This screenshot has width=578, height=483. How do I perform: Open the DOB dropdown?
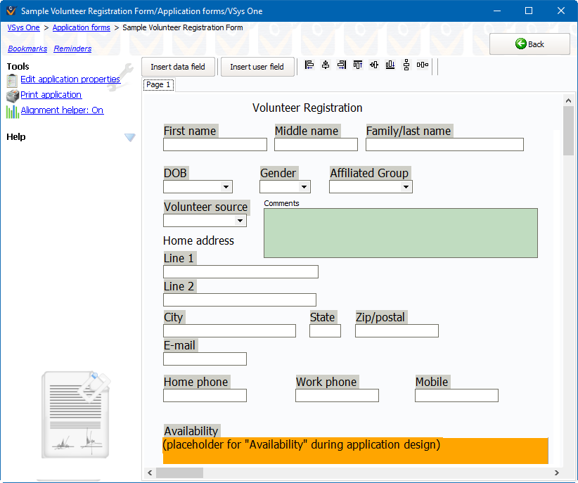pyautogui.click(x=226, y=186)
